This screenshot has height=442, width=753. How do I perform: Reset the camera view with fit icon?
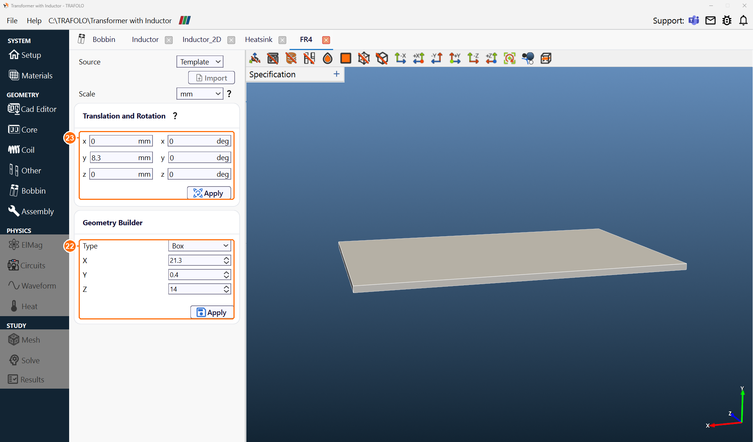[x=510, y=58]
